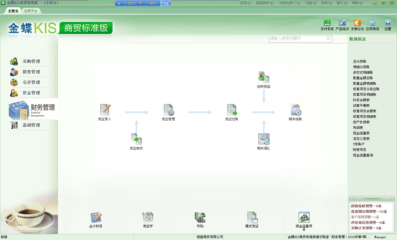
Task: Open the T形账户 report link
Action: (x=359, y=144)
